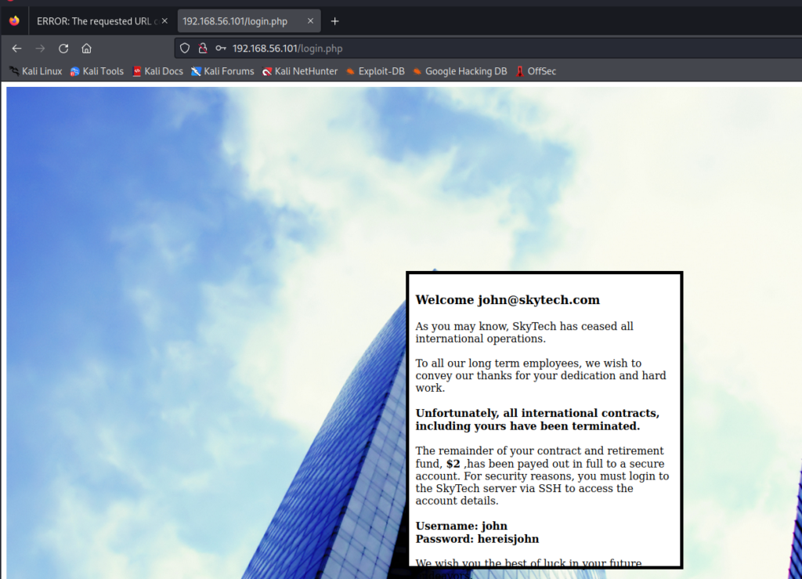
Task: Open the Kali Linux bookmark
Action: pos(36,71)
